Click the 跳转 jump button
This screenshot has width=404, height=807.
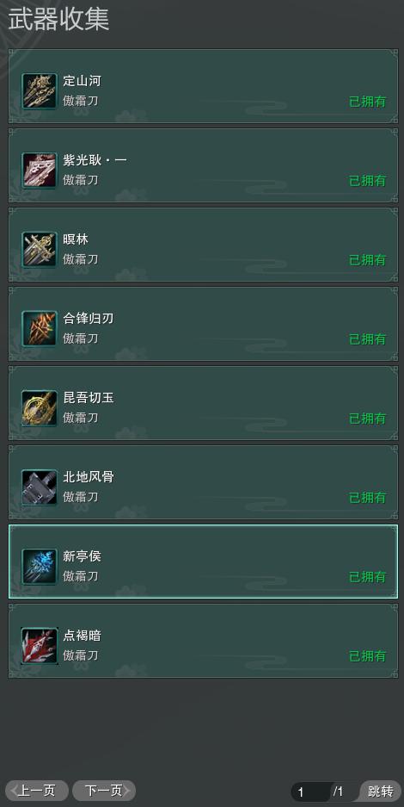pyautogui.click(x=381, y=791)
